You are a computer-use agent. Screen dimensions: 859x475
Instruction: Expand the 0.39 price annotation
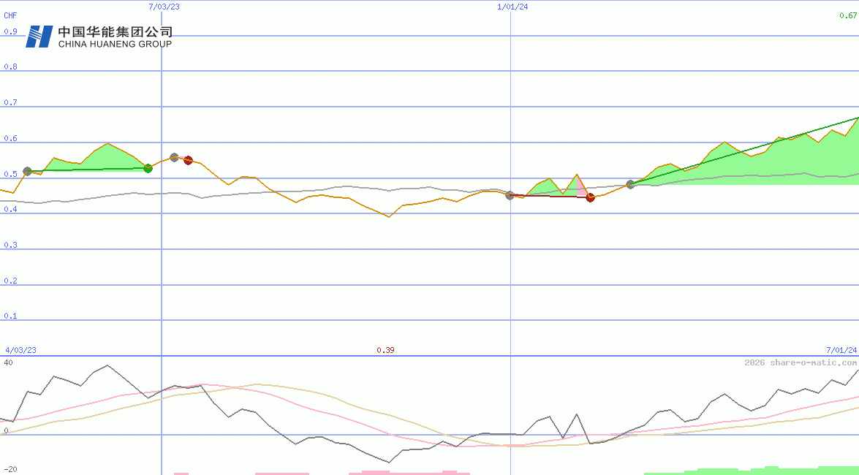[385, 349]
